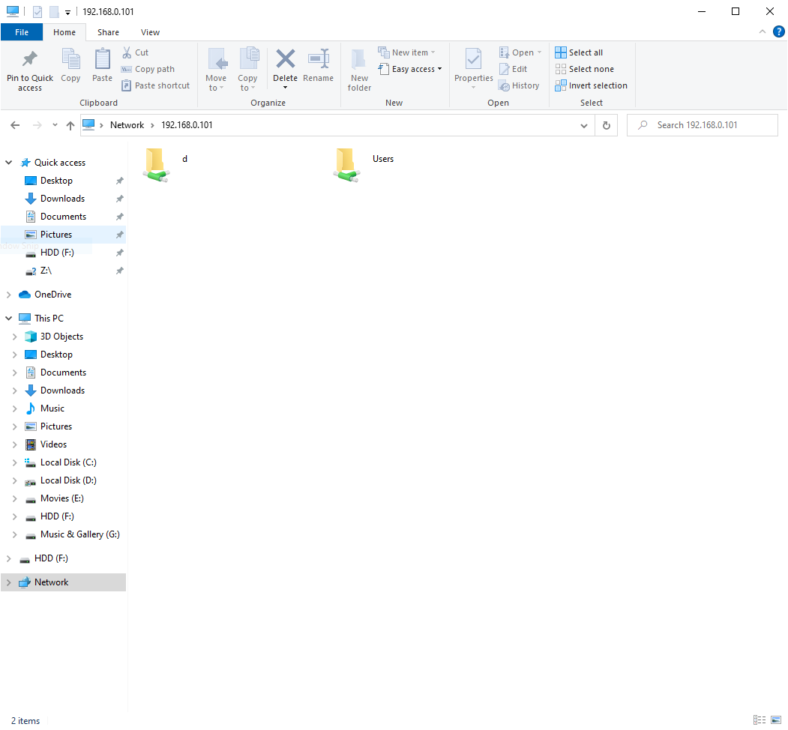Open the File tab
788x730 pixels.
(x=22, y=32)
